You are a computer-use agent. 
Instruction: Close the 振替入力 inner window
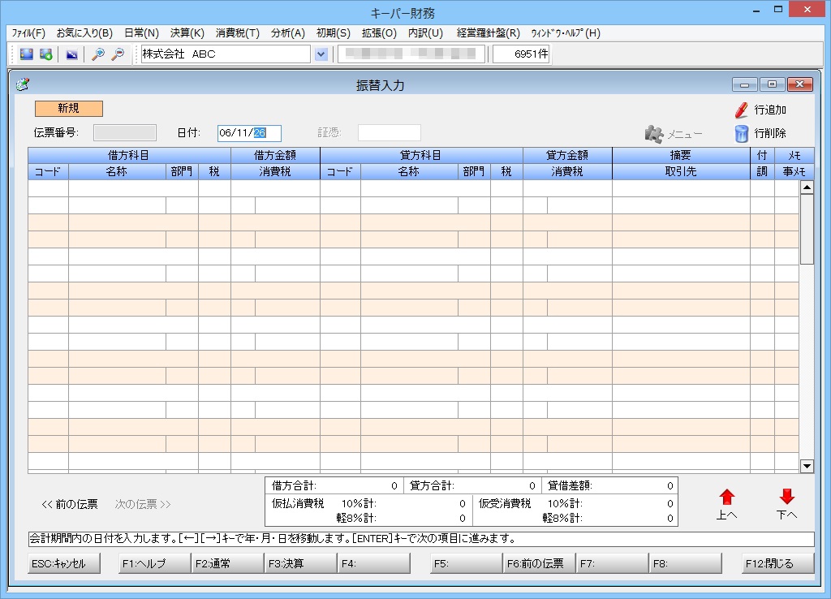click(x=799, y=84)
